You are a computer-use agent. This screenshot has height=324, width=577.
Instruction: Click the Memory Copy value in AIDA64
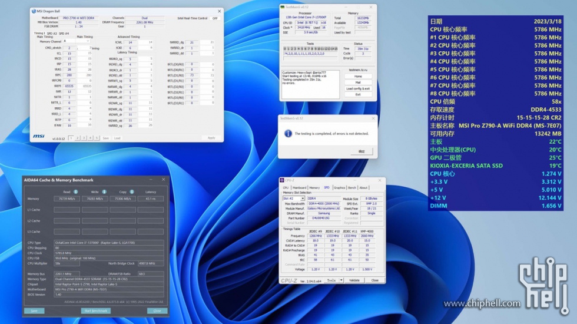pos(122,199)
